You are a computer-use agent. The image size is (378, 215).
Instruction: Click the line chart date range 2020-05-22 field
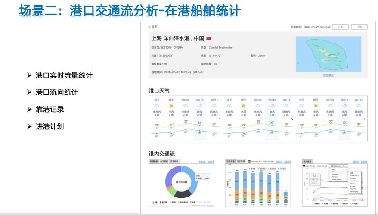pyautogui.click(x=316, y=166)
